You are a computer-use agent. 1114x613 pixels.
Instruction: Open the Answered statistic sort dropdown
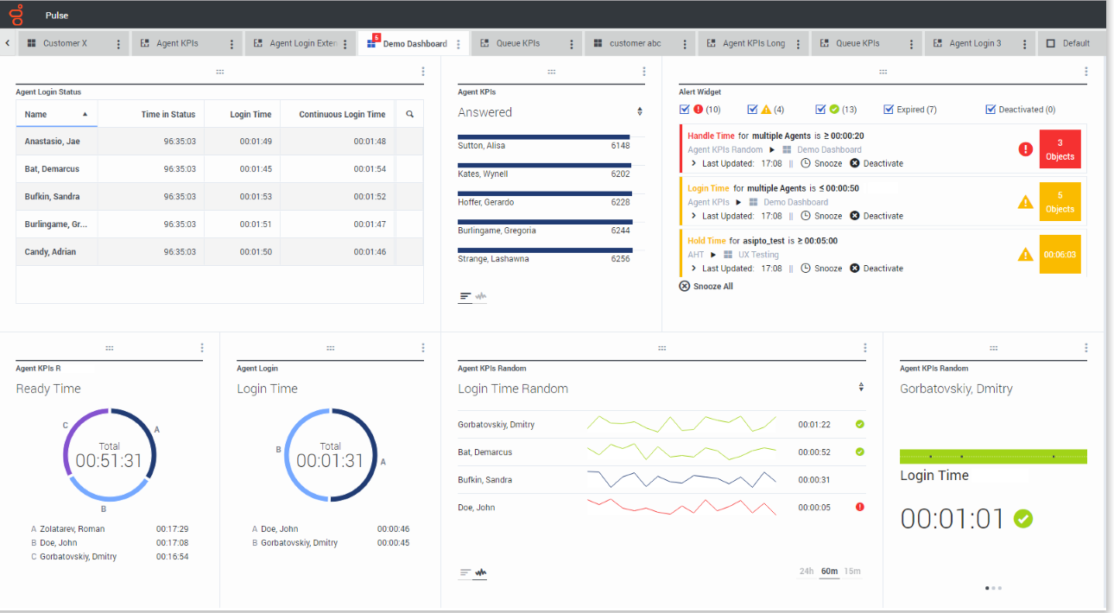tap(639, 112)
